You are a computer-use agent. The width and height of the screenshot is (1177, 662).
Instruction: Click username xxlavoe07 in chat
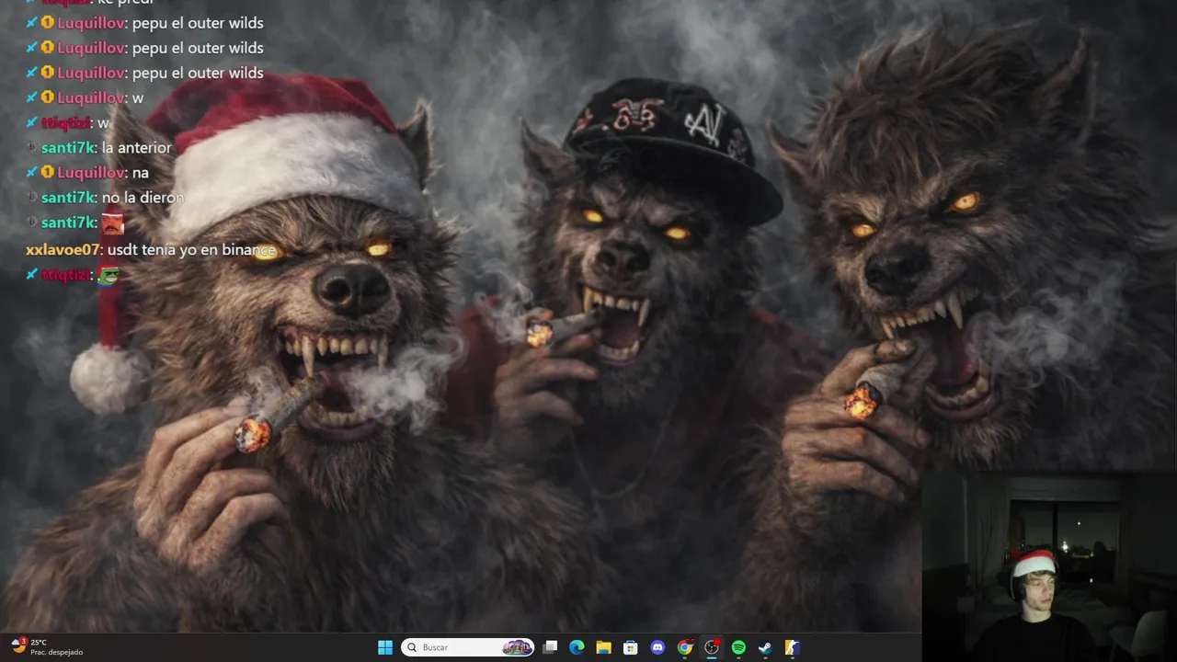tap(63, 249)
